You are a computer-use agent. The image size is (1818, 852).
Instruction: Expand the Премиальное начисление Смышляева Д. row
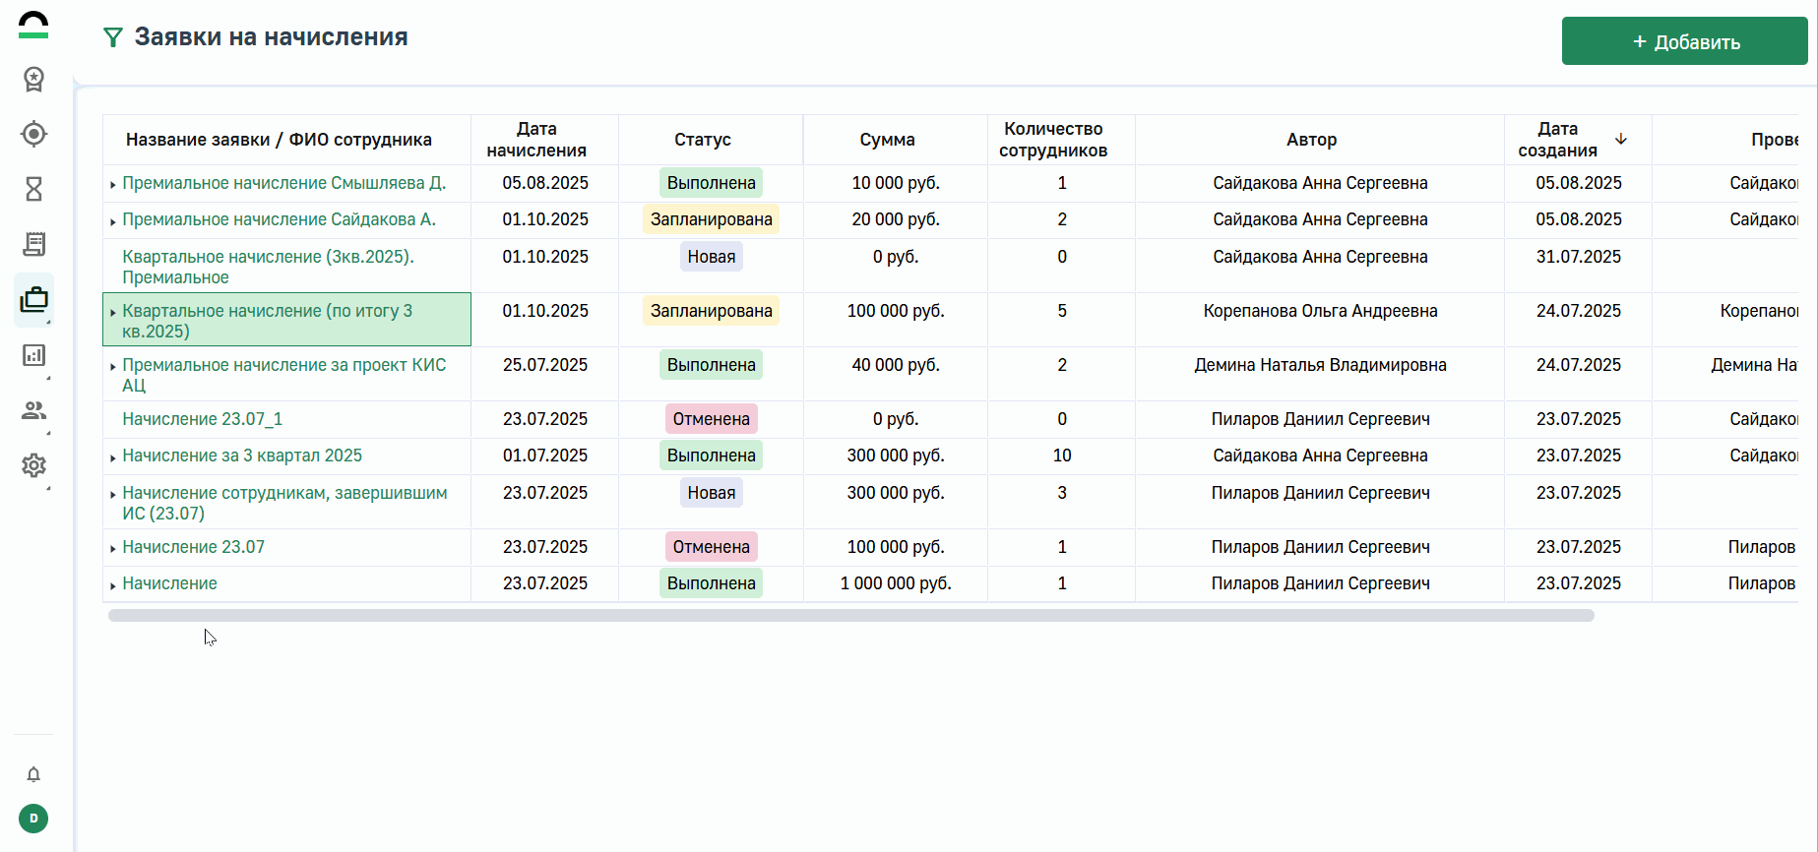[x=113, y=185]
